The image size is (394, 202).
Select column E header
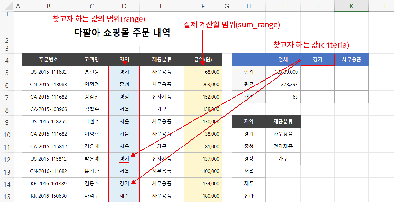[x=162, y=6]
